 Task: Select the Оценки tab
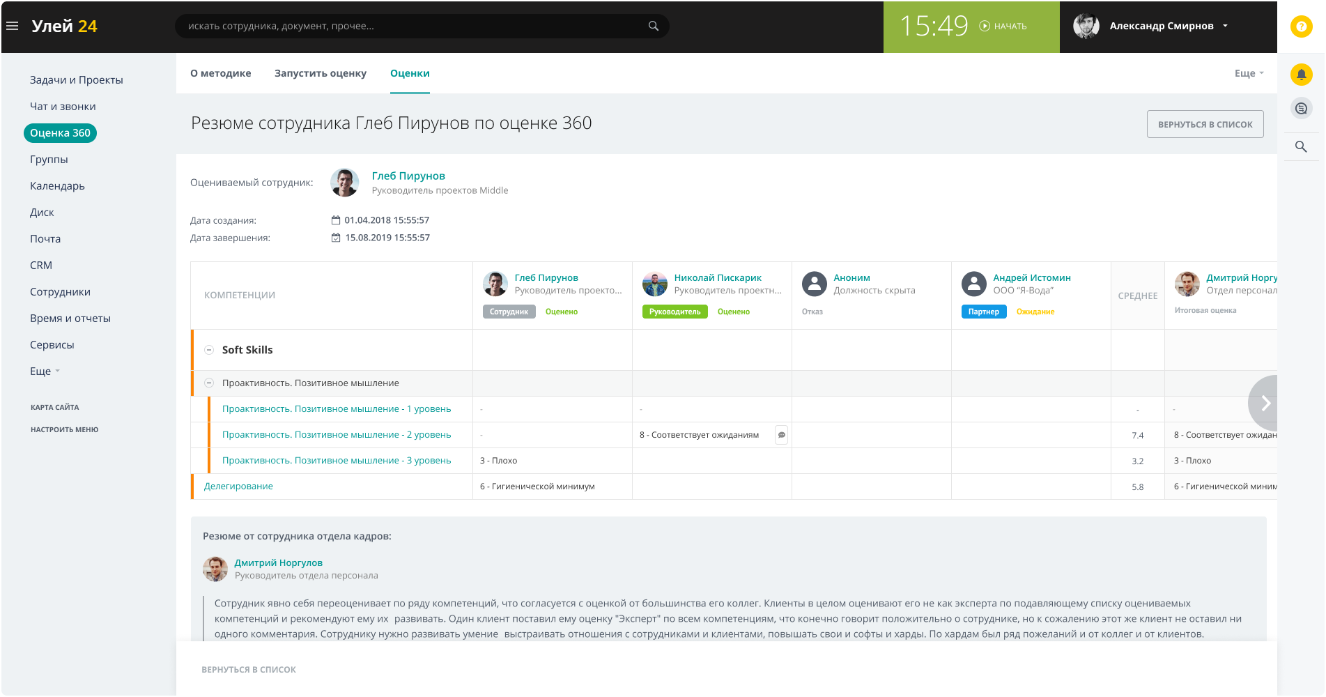[410, 73]
